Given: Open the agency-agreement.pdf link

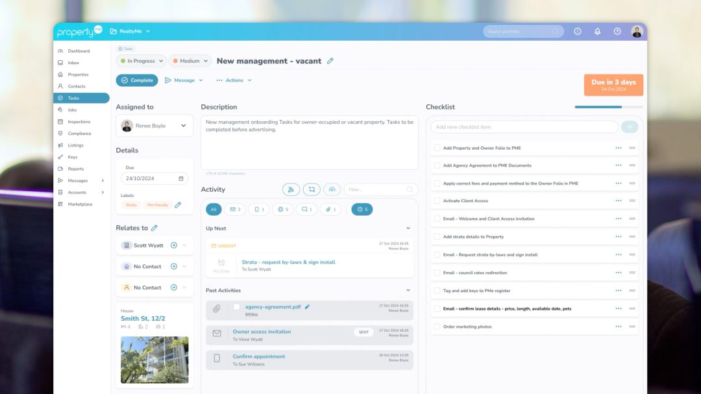Looking at the screenshot, I should (x=273, y=307).
